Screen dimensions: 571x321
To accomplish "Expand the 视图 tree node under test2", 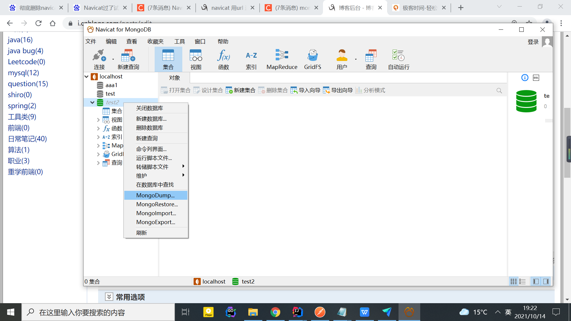I will click(x=98, y=120).
